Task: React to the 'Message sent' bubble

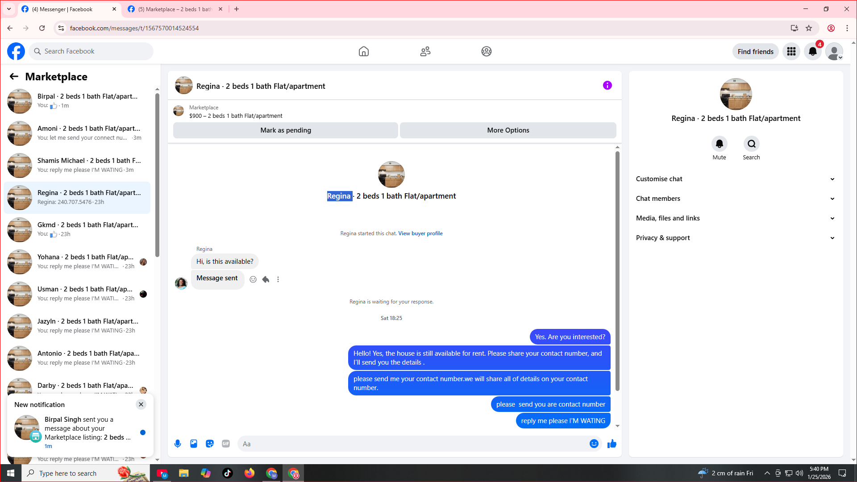Action: coord(253,279)
